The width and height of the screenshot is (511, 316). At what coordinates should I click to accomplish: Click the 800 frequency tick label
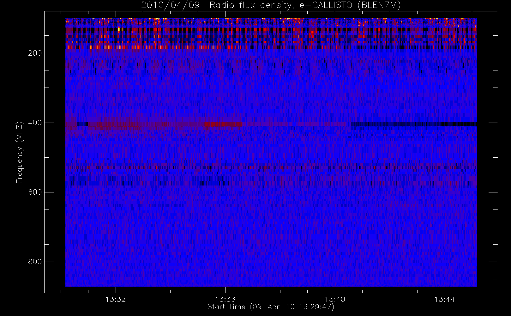click(x=35, y=262)
